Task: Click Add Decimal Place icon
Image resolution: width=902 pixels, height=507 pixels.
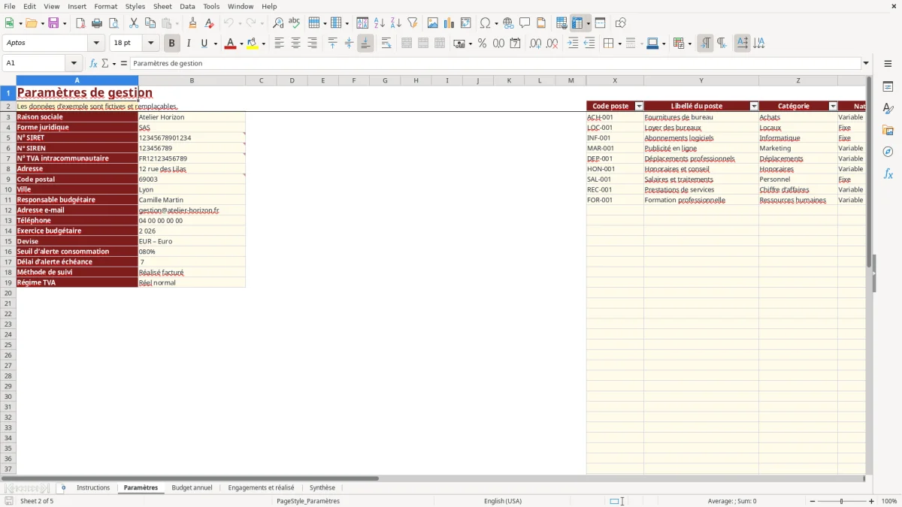Action: coord(535,44)
